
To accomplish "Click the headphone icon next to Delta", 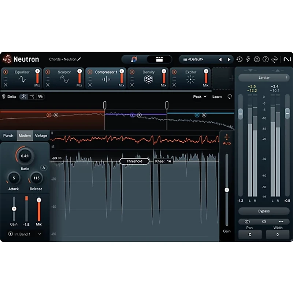I will coord(3,96).
